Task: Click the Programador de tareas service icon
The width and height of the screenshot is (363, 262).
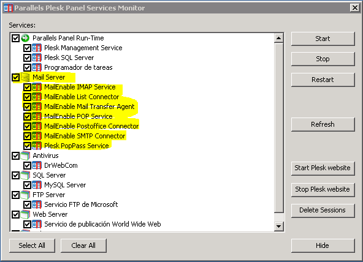Action: click(37, 67)
